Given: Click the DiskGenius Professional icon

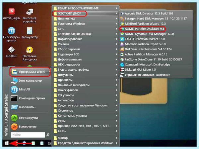Looking at the screenshot, I should click(122, 49).
